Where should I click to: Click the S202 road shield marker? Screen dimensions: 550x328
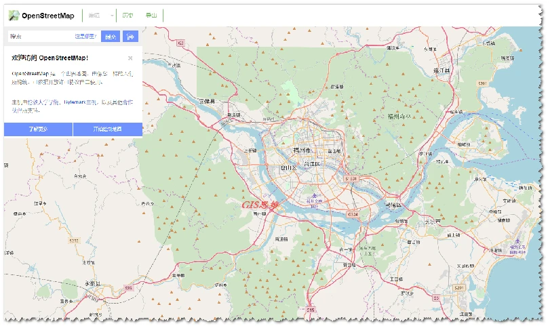(74, 241)
